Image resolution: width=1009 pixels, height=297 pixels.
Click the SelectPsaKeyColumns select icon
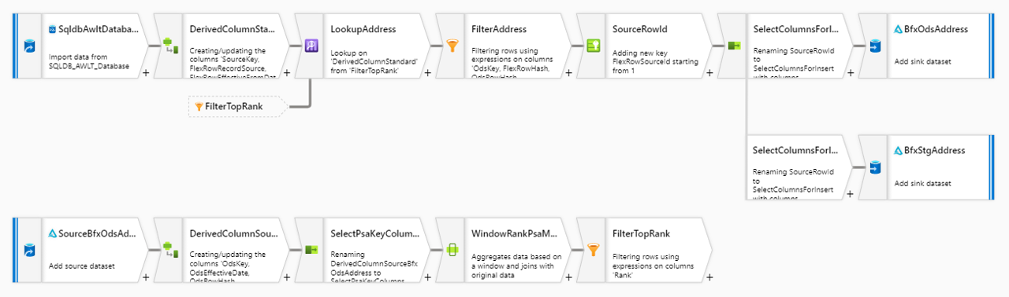(x=311, y=250)
